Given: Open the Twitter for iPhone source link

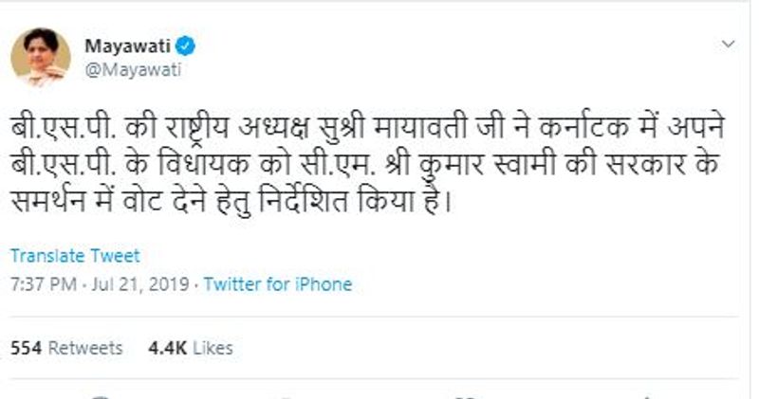Looking at the screenshot, I should [x=278, y=283].
